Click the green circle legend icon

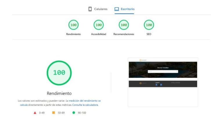[x=74, y=113]
